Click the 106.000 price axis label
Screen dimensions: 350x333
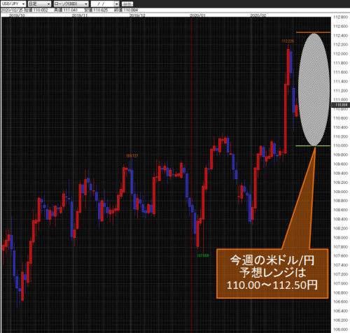341,330
